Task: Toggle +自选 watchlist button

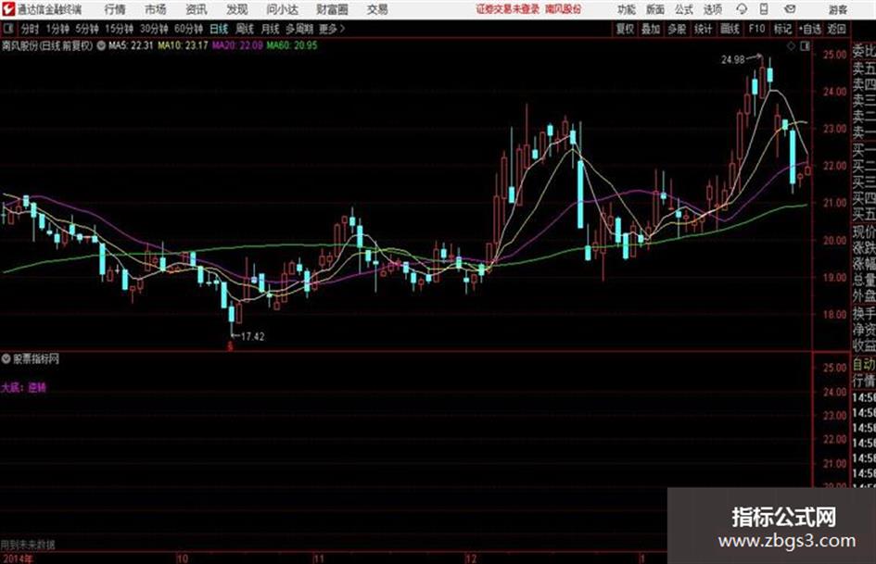Action: coord(809,29)
